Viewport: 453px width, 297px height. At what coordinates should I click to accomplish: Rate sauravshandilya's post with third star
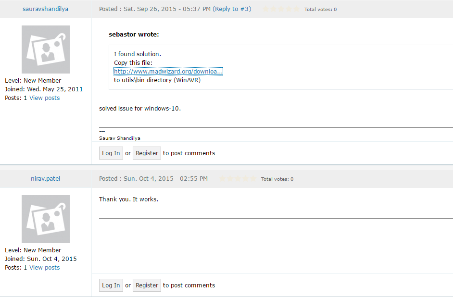coord(281,9)
